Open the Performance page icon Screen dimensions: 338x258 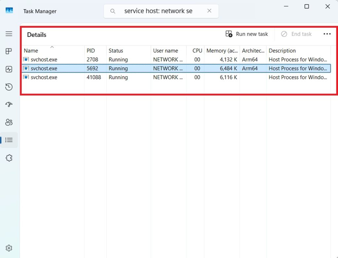click(9, 69)
